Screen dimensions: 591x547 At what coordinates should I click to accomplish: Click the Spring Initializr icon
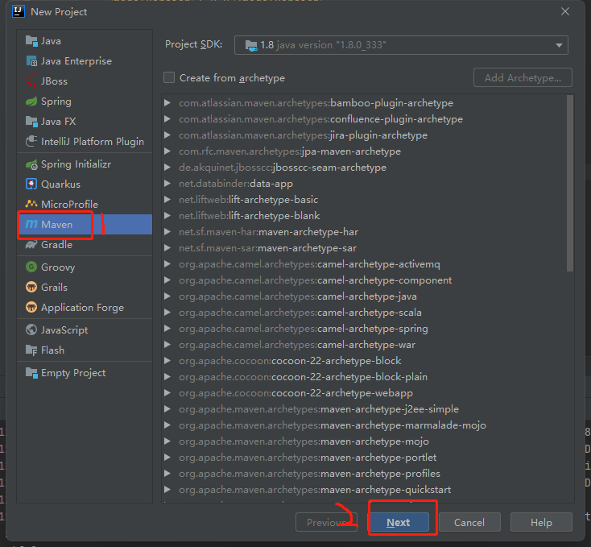pyautogui.click(x=31, y=164)
